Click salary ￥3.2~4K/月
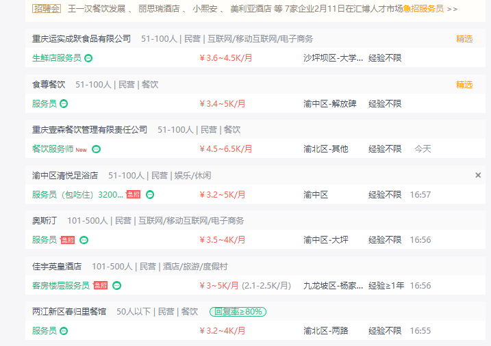 [223, 331]
